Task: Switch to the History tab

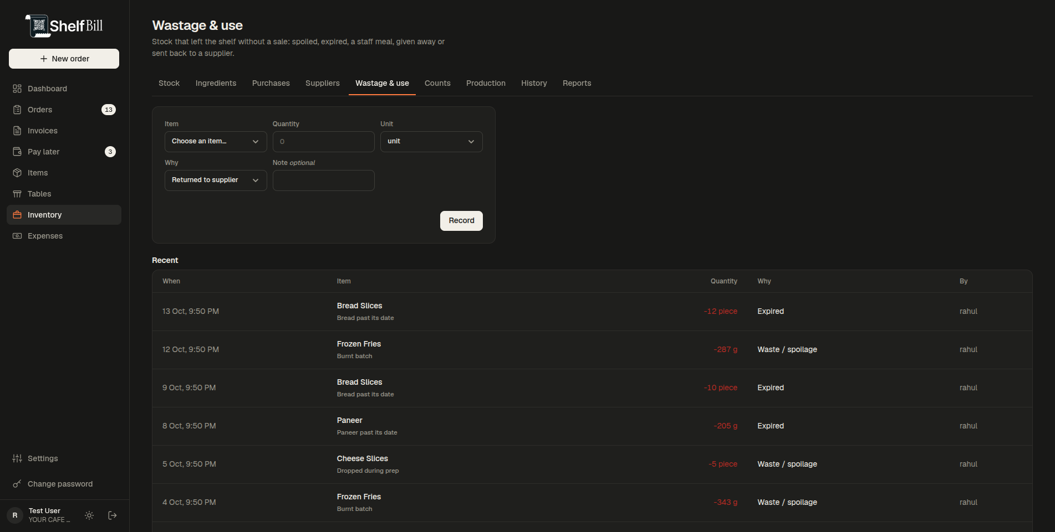Action: pos(534,83)
